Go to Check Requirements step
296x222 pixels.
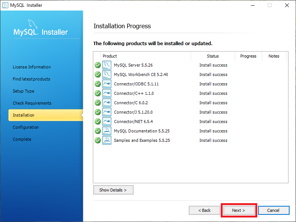pyautogui.click(x=32, y=103)
